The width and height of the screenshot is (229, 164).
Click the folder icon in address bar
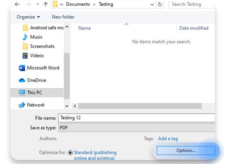click(55, 4)
